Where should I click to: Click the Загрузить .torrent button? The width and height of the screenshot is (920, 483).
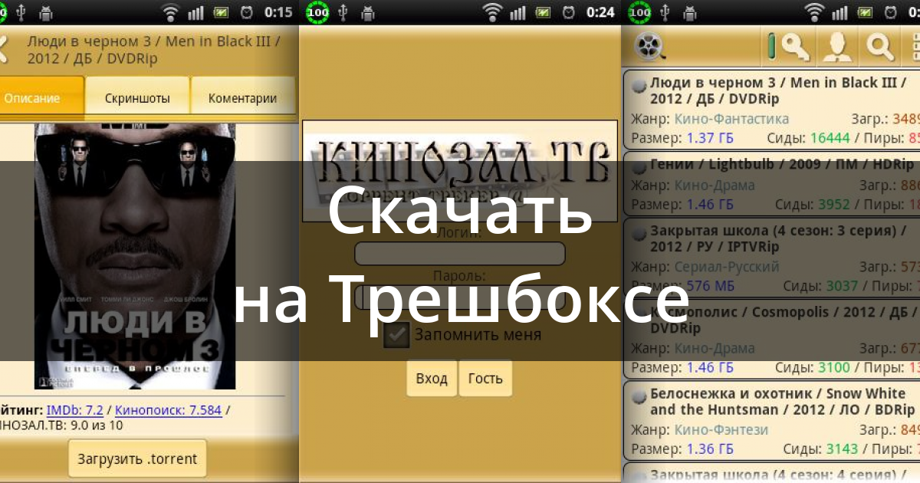pyautogui.click(x=138, y=459)
